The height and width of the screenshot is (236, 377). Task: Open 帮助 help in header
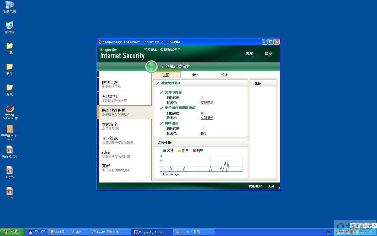(x=268, y=53)
